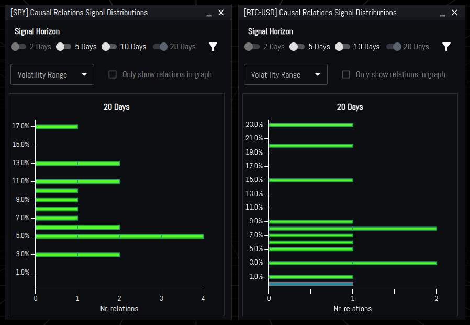This screenshot has width=470, height=325.
Task: Toggle 20 Days horizon in BTC-USD panel
Action: (394, 47)
